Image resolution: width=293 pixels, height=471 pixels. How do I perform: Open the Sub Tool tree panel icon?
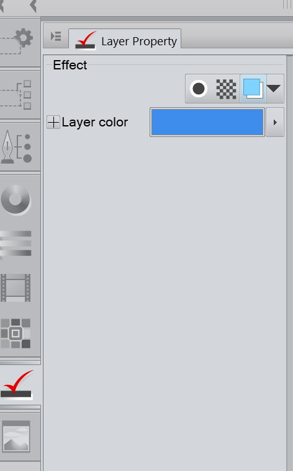tap(17, 95)
